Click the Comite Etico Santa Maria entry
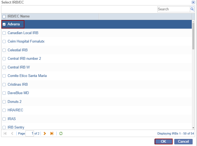The width and height of the screenshot is (197, 146). tap(27, 76)
